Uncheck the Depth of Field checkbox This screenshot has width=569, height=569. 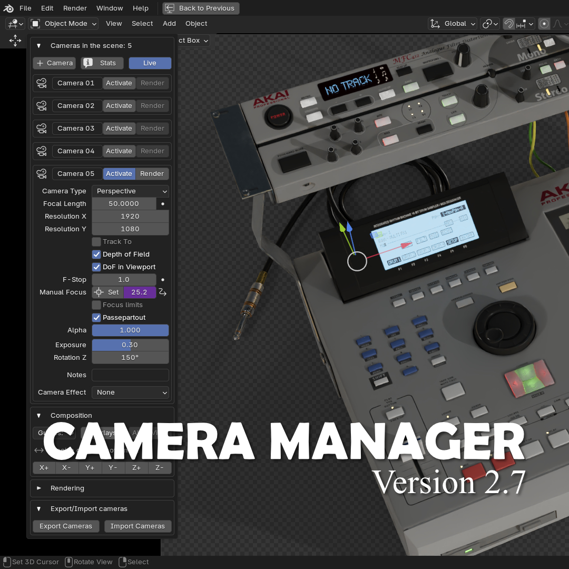pyautogui.click(x=96, y=254)
